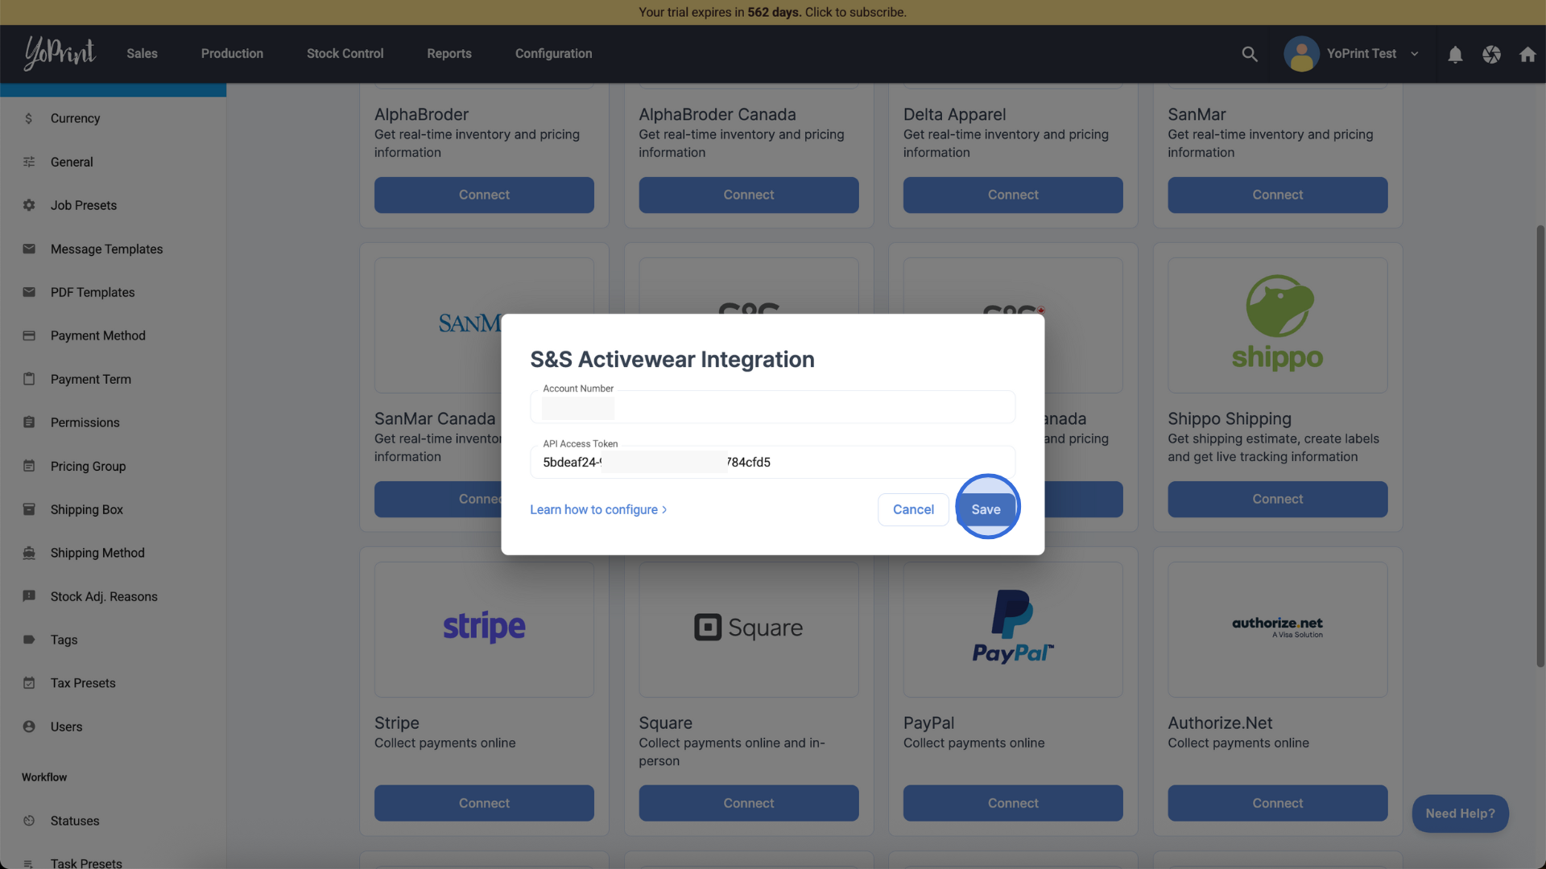The width and height of the screenshot is (1546, 869).
Task: Expand the YoPrint Test account dropdown arrow
Action: (x=1414, y=54)
